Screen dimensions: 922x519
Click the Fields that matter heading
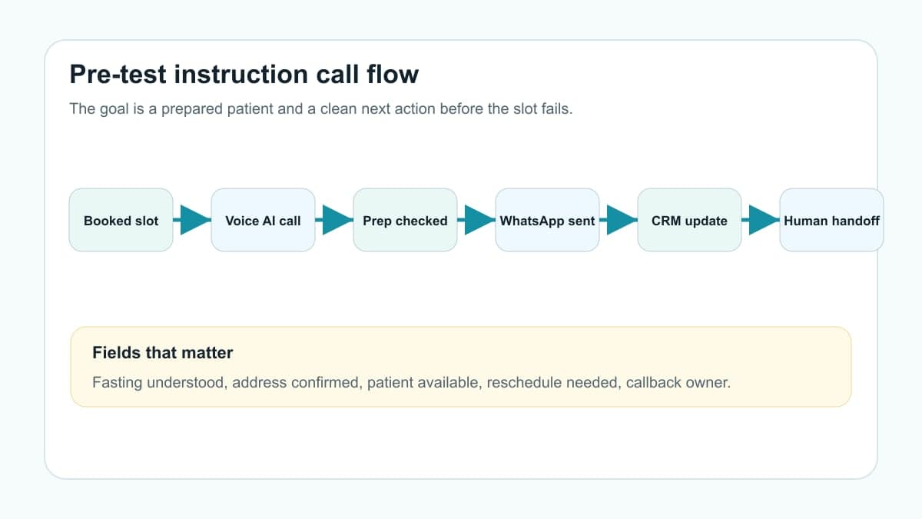point(162,353)
